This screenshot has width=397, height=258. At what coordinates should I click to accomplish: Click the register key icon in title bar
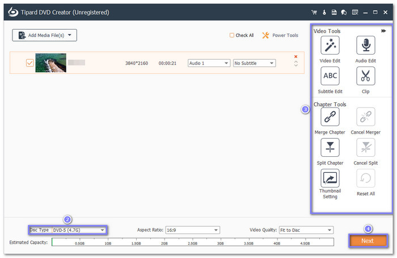click(324, 12)
